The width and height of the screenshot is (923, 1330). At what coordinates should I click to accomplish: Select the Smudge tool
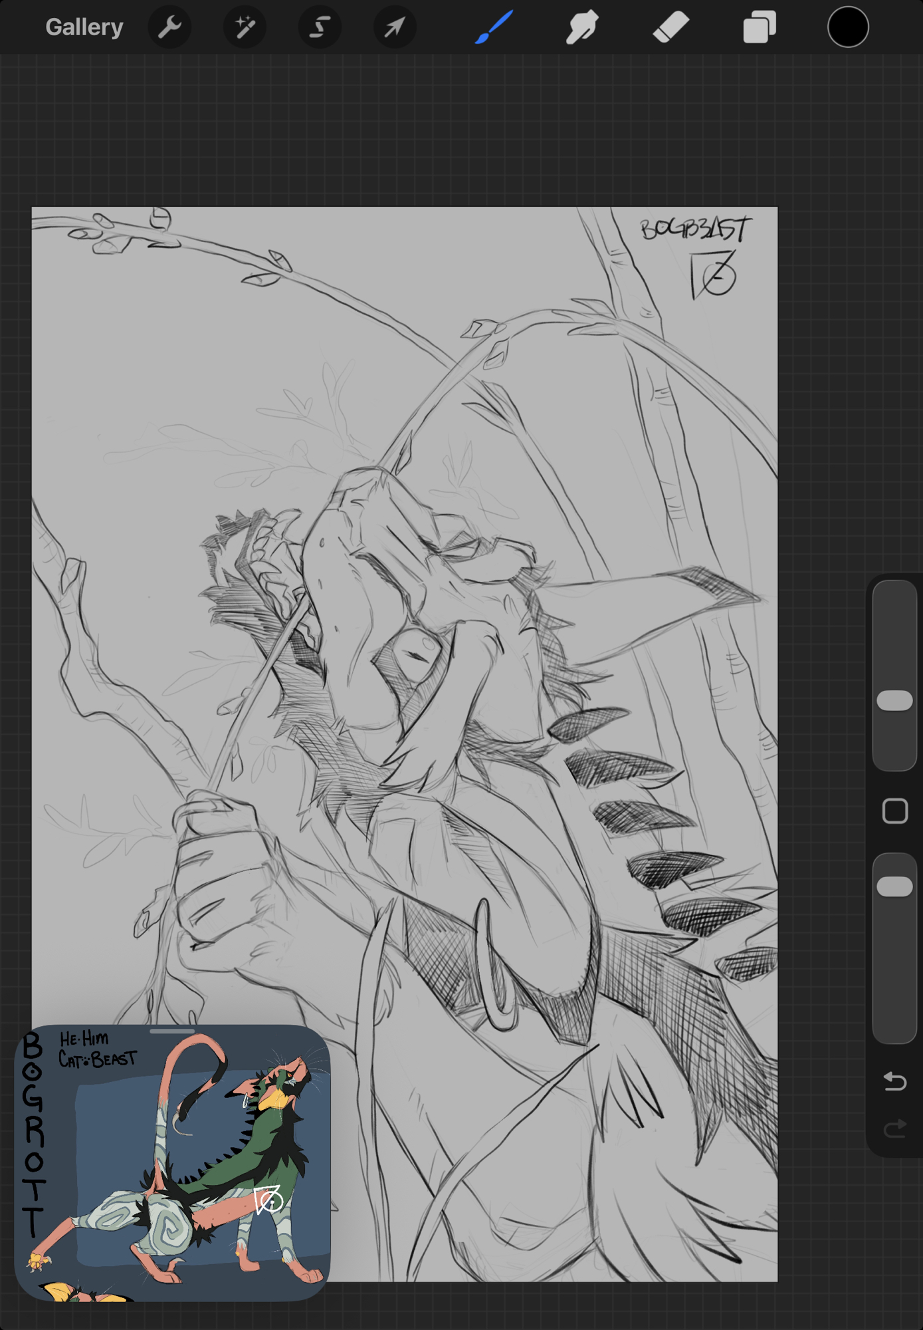pyautogui.click(x=582, y=27)
